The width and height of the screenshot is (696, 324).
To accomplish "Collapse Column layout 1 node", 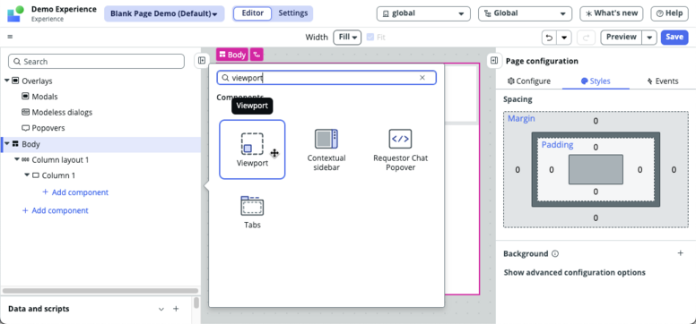I will coord(17,159).
